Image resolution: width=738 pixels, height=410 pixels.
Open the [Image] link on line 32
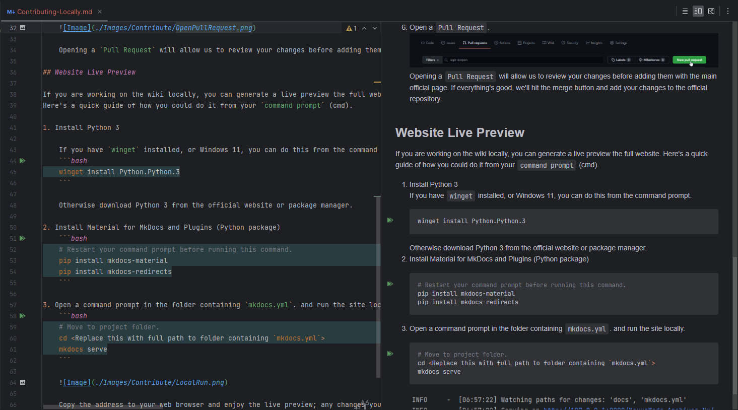coord(77,28)
